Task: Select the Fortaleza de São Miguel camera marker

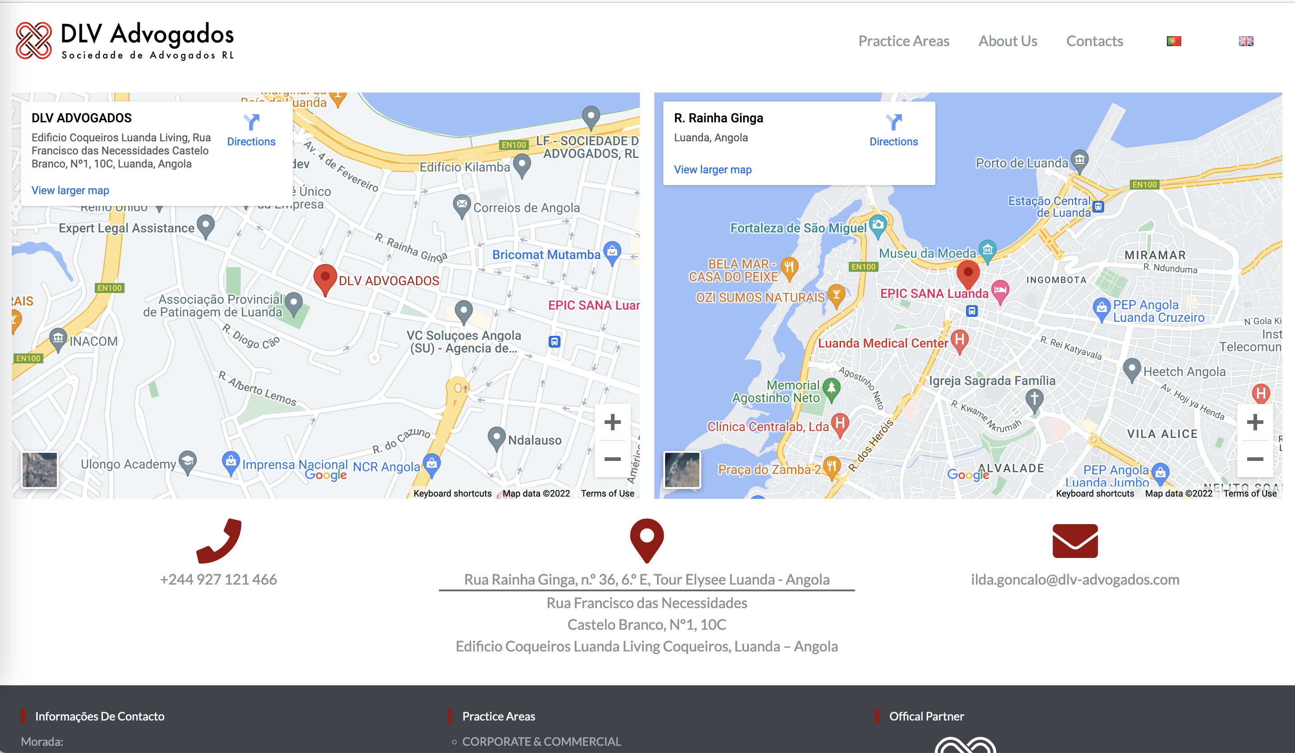Action: 878,227
